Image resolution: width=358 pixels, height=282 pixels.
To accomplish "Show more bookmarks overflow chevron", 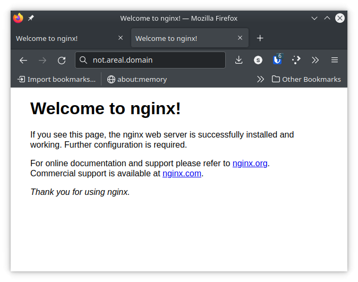I will click(260, 79).
